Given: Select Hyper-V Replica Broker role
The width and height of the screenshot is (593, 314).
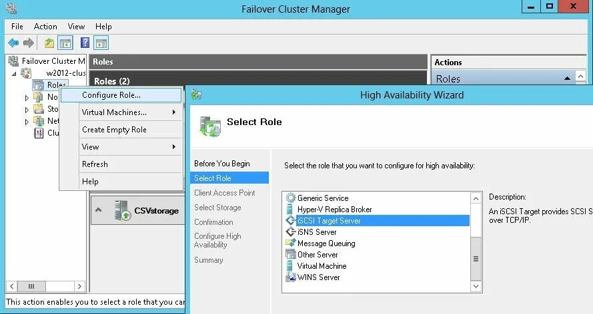Looking at the screenshot, I should tap(334, 209).
